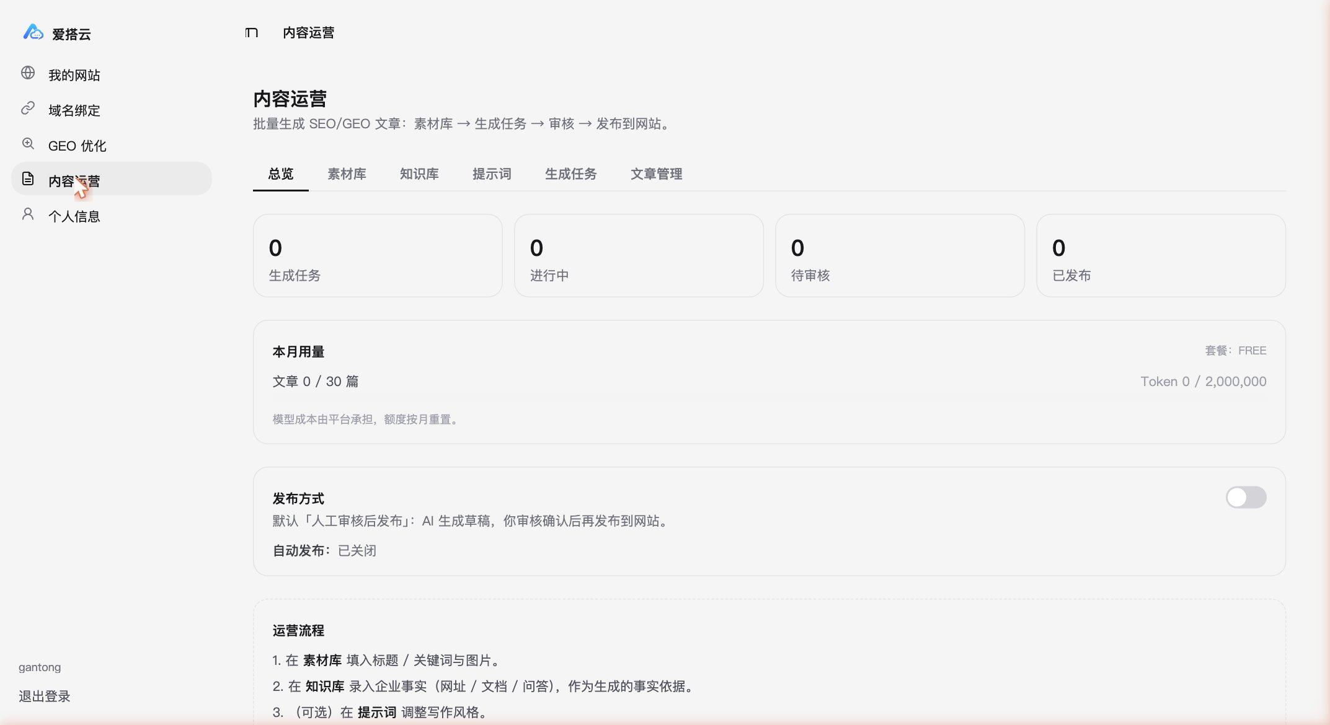
Task: Click the 本月用量 heading
Action: (x=298, y=352)
